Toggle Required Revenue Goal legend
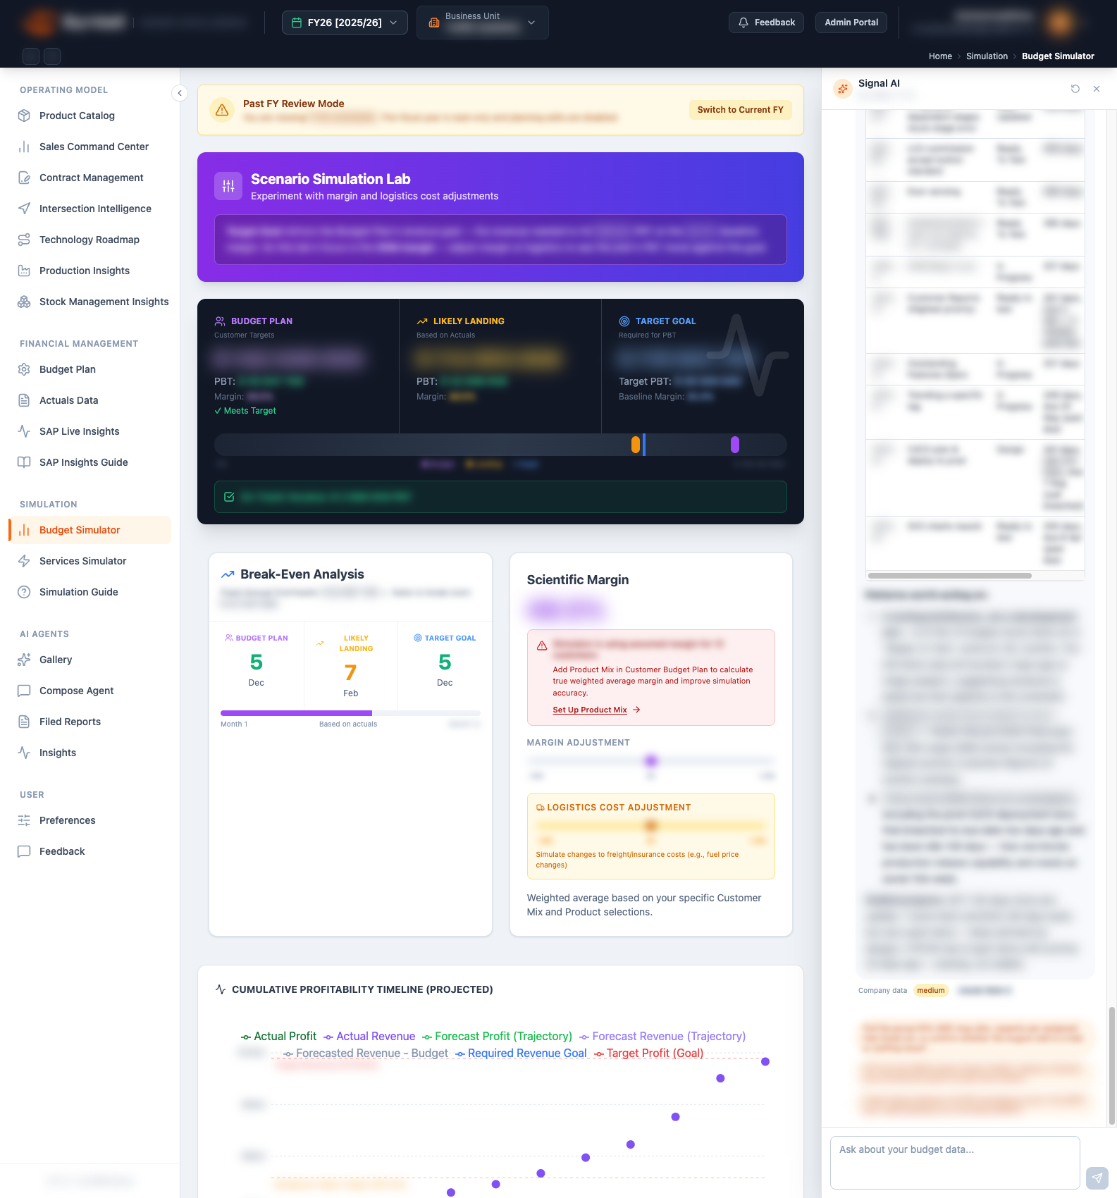The image size is (1117, 1198). tap(521, 1053)
